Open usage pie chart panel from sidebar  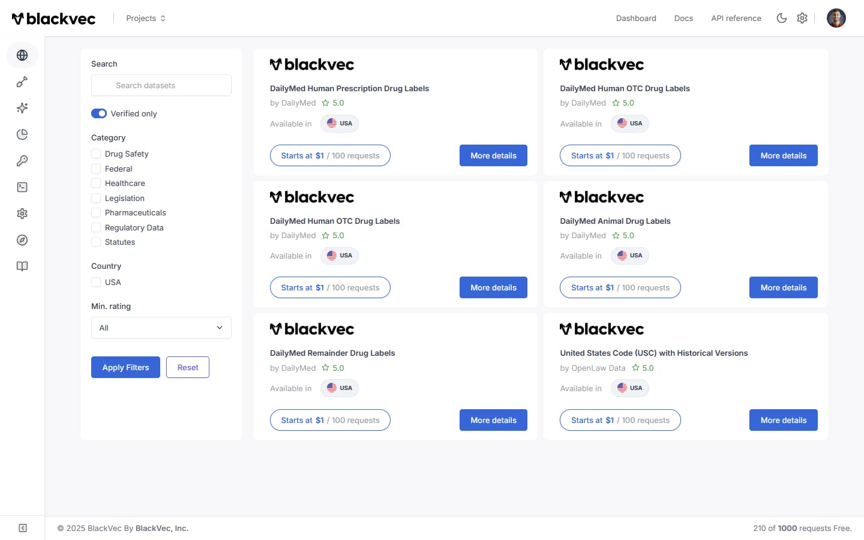click(x=22, y=134)
